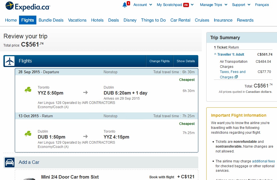Screen dimensions: 277x180
Task: Switch language to Français
Action: [x=262, y=5]
